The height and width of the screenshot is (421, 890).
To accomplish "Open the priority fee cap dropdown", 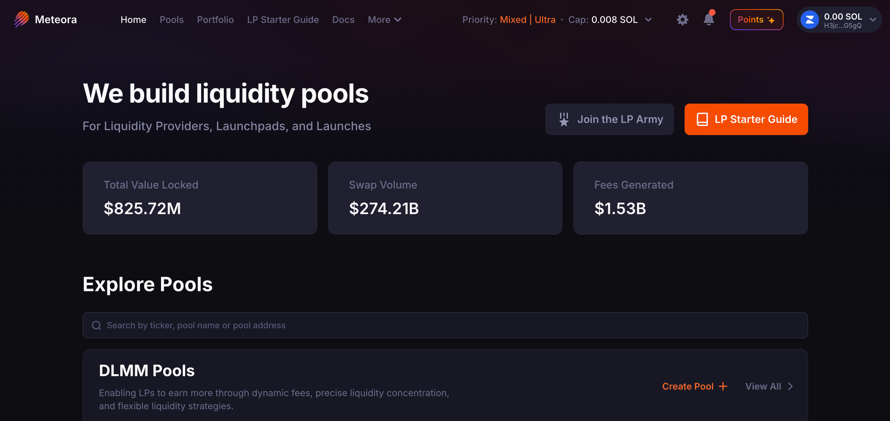I will click(x=648, y=20).
